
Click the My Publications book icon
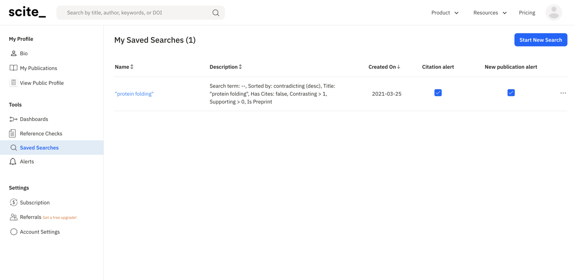pyautogui.click(x=13, y=68)
